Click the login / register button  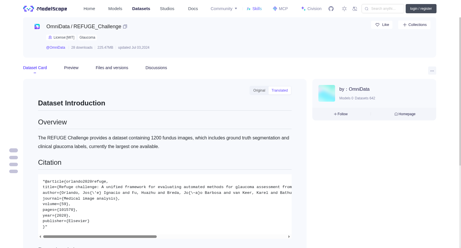tap(421, 9)
